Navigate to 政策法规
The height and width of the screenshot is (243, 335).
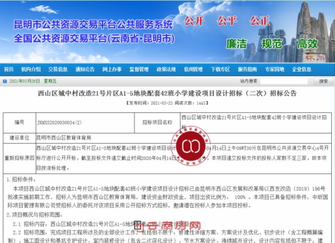(166, 69)
